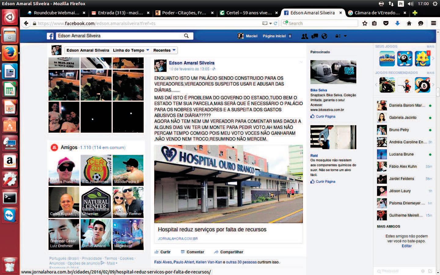Go to the Firefox home page
Image resolution: width=440 pixels, height=275 pixels.
409,23
